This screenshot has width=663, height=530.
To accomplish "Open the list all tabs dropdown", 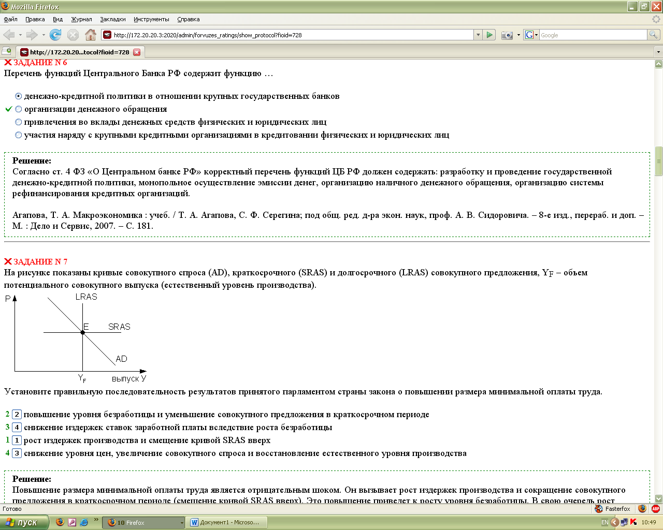I will click(x=658, y=52).
